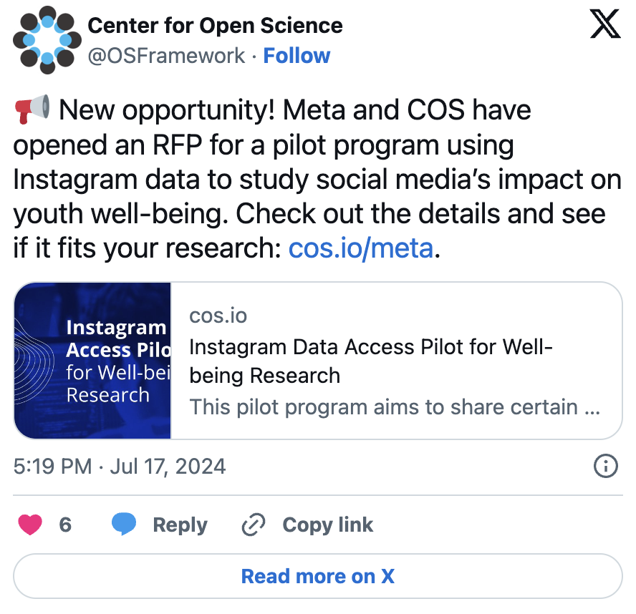
Task: Open the Twitter info circle icon
Action: (x=606, y=467)
